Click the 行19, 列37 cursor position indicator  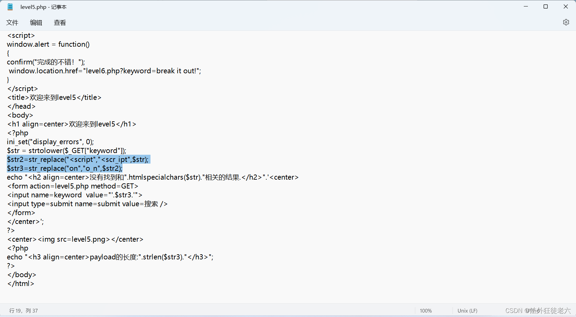[23, 311]
